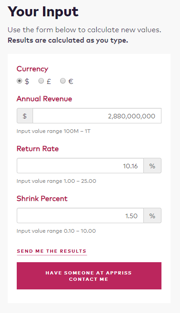The image size is (180, 313).
Task: Click the £ symbol label
Action: coord(49,81)
